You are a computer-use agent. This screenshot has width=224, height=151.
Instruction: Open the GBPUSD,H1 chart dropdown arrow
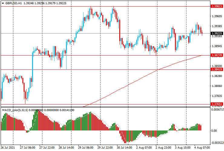pos(3,3)
